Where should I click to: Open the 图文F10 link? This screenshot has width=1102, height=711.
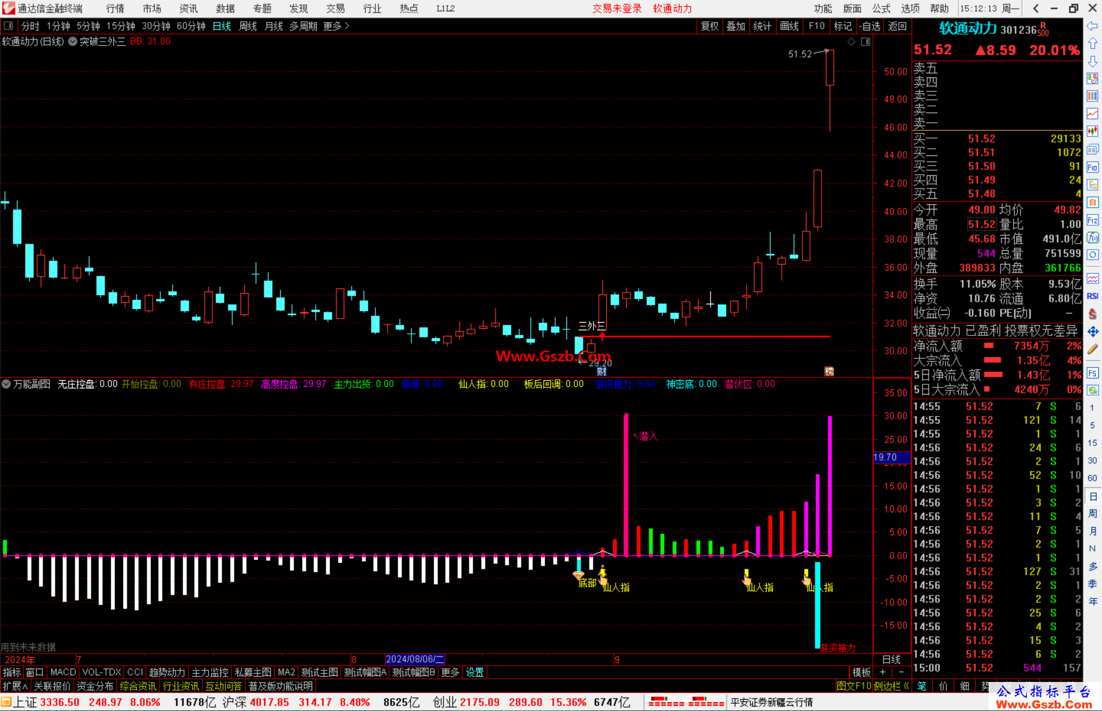[854, 686]
